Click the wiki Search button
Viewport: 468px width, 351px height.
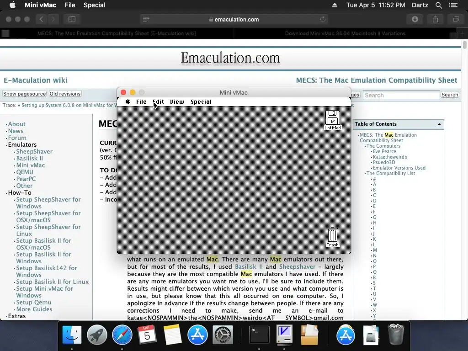[450, 95]
